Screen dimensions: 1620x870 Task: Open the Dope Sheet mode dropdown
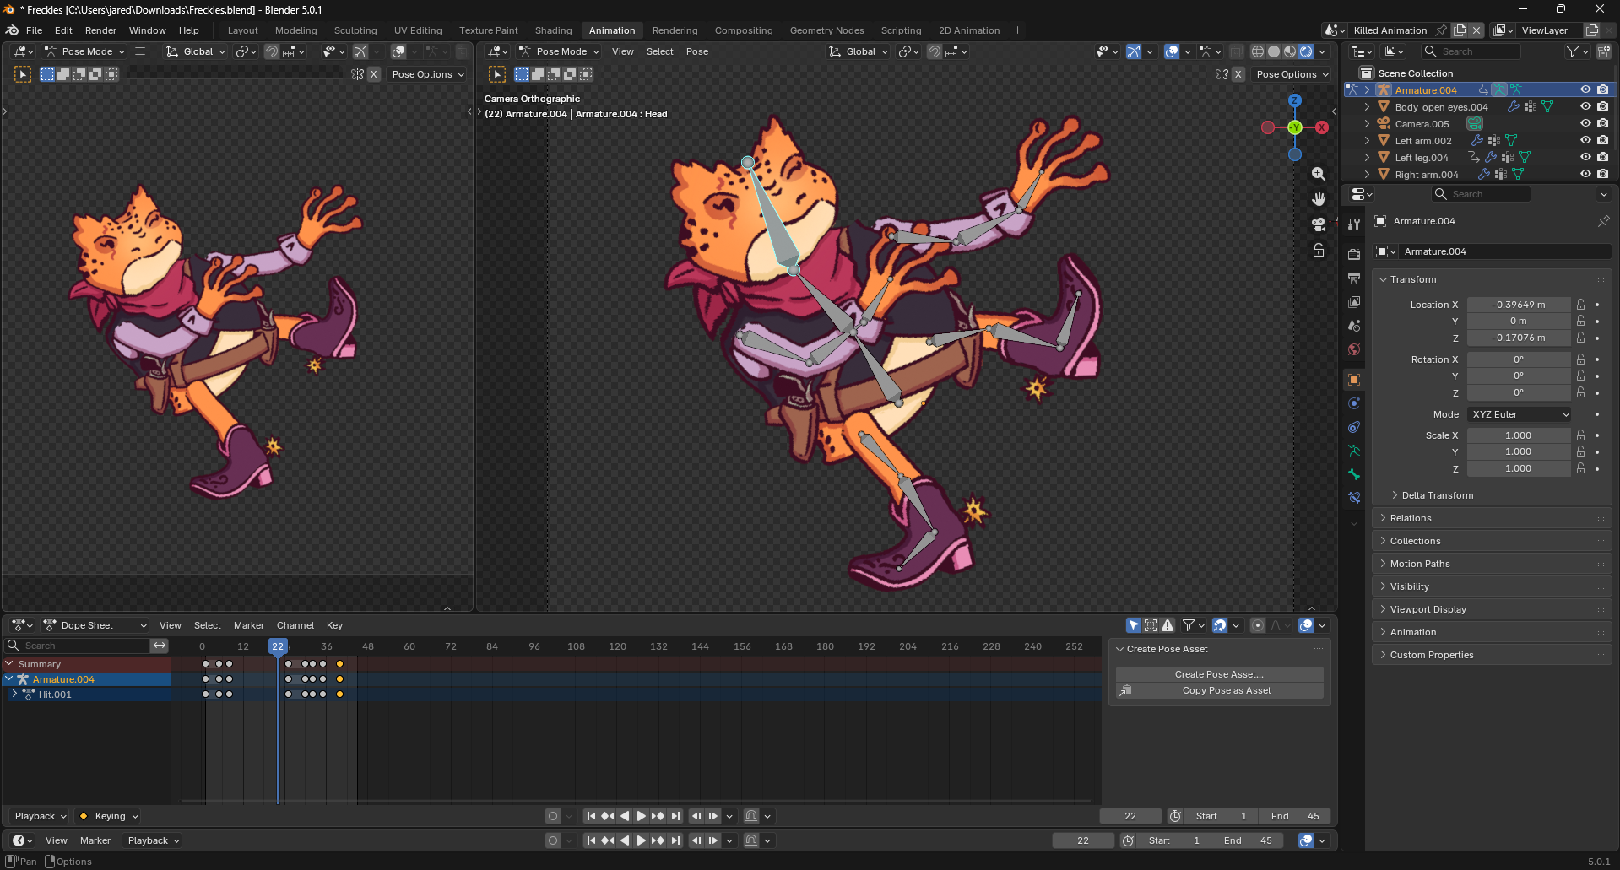pyautogui.click(x=95, y=625)
